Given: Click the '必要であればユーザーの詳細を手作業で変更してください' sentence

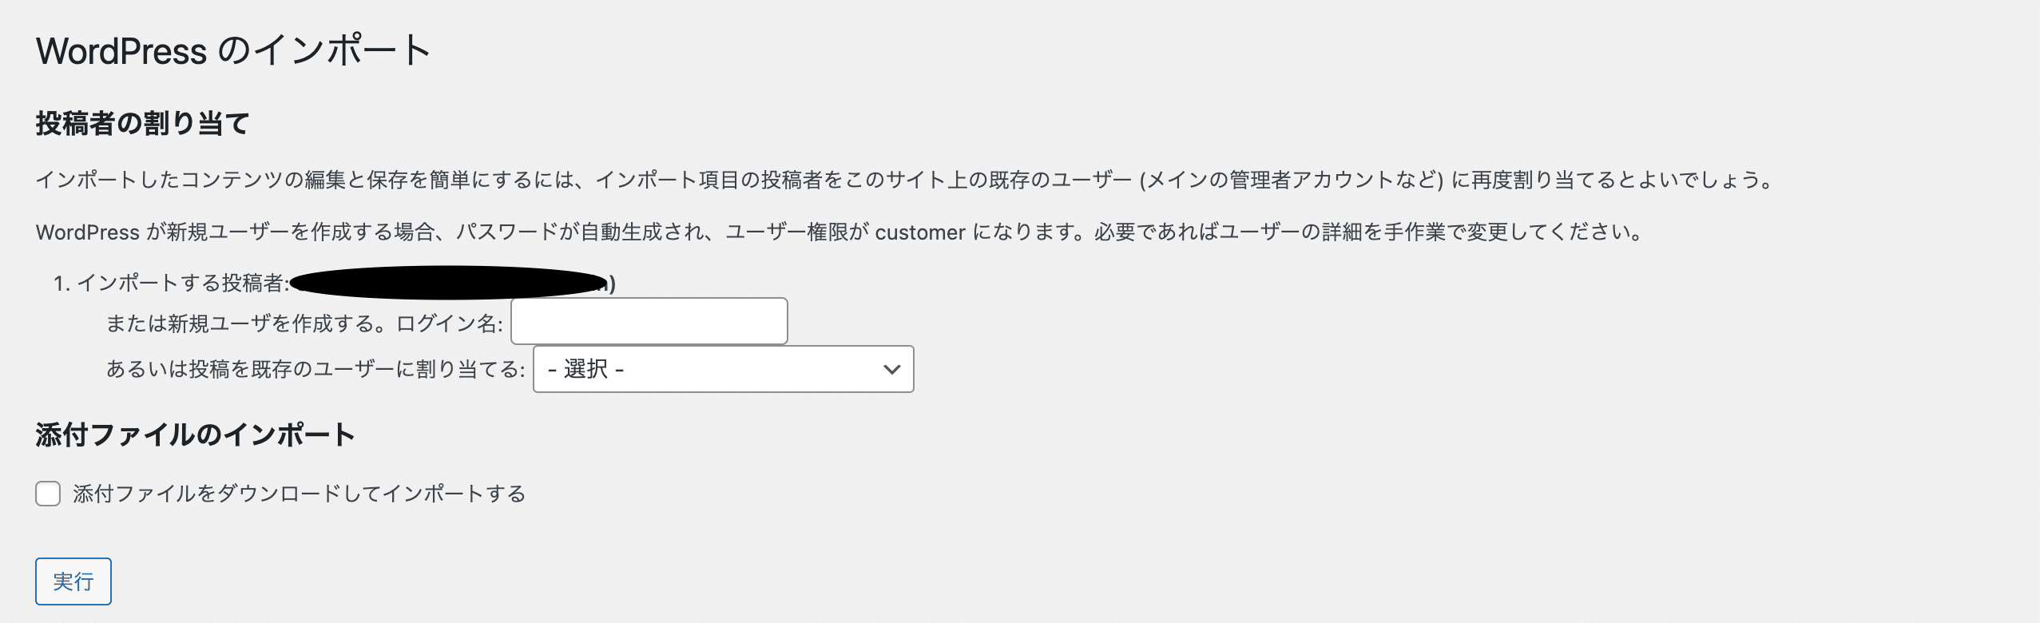Looking at the screenshot, I should click(1366, 232).
